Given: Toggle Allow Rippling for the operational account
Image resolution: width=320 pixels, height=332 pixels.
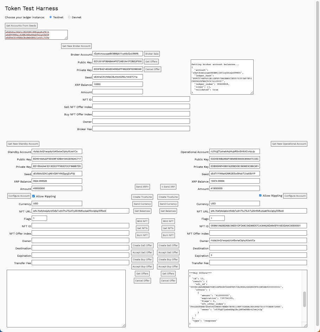Looking at the screenshot, I should 260,196.
